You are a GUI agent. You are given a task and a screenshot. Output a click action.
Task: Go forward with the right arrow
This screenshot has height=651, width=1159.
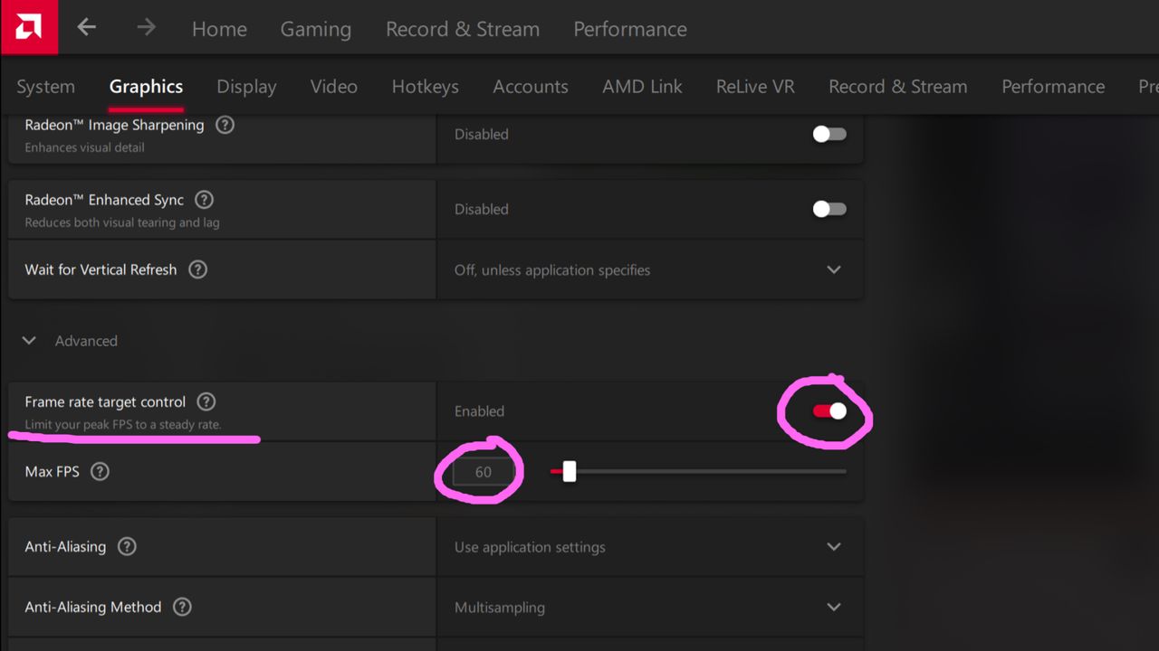[x=146, y=27]
